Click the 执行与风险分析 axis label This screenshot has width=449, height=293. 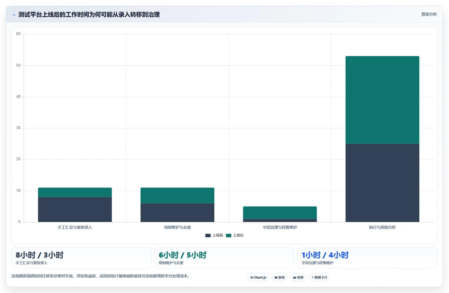coord(382,227)
